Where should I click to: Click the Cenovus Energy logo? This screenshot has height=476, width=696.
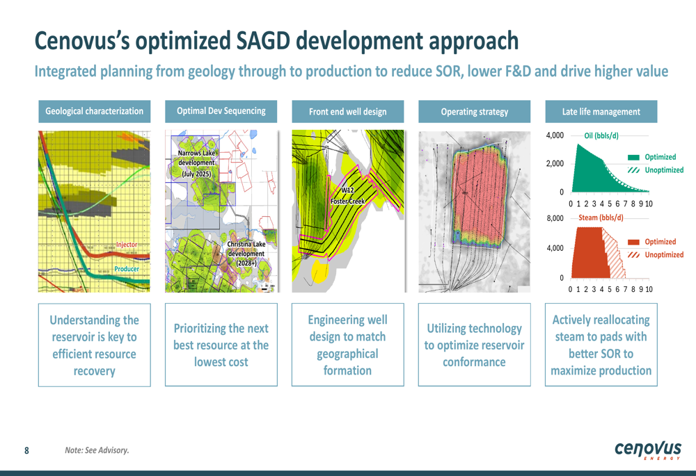click(x=647, y=450)
